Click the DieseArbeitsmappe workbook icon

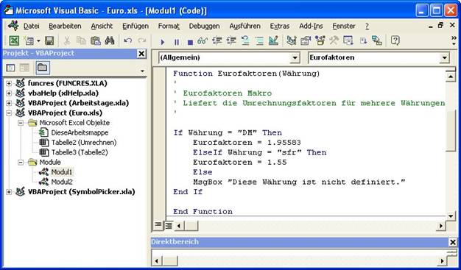pos(43,132)
